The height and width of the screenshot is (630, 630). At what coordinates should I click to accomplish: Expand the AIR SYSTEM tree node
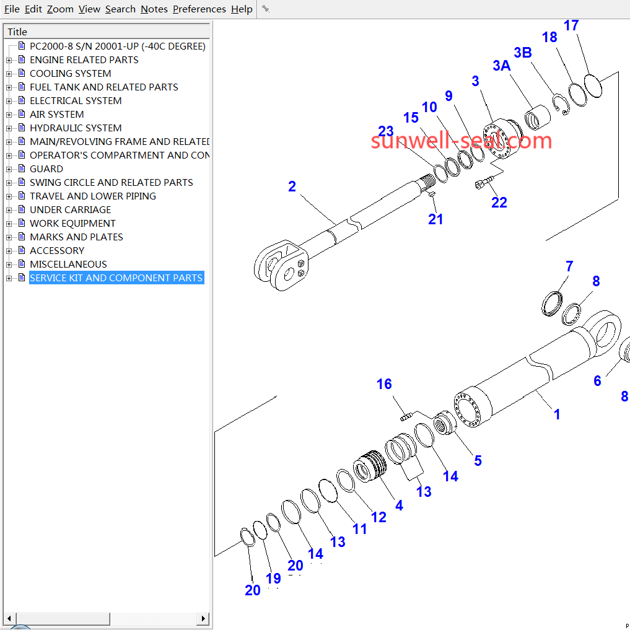coord(9,115)
